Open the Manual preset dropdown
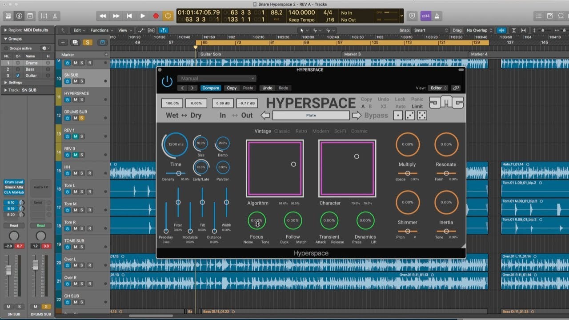The width and height of the screenshot is (569, 320). click(x=217, y=79)
